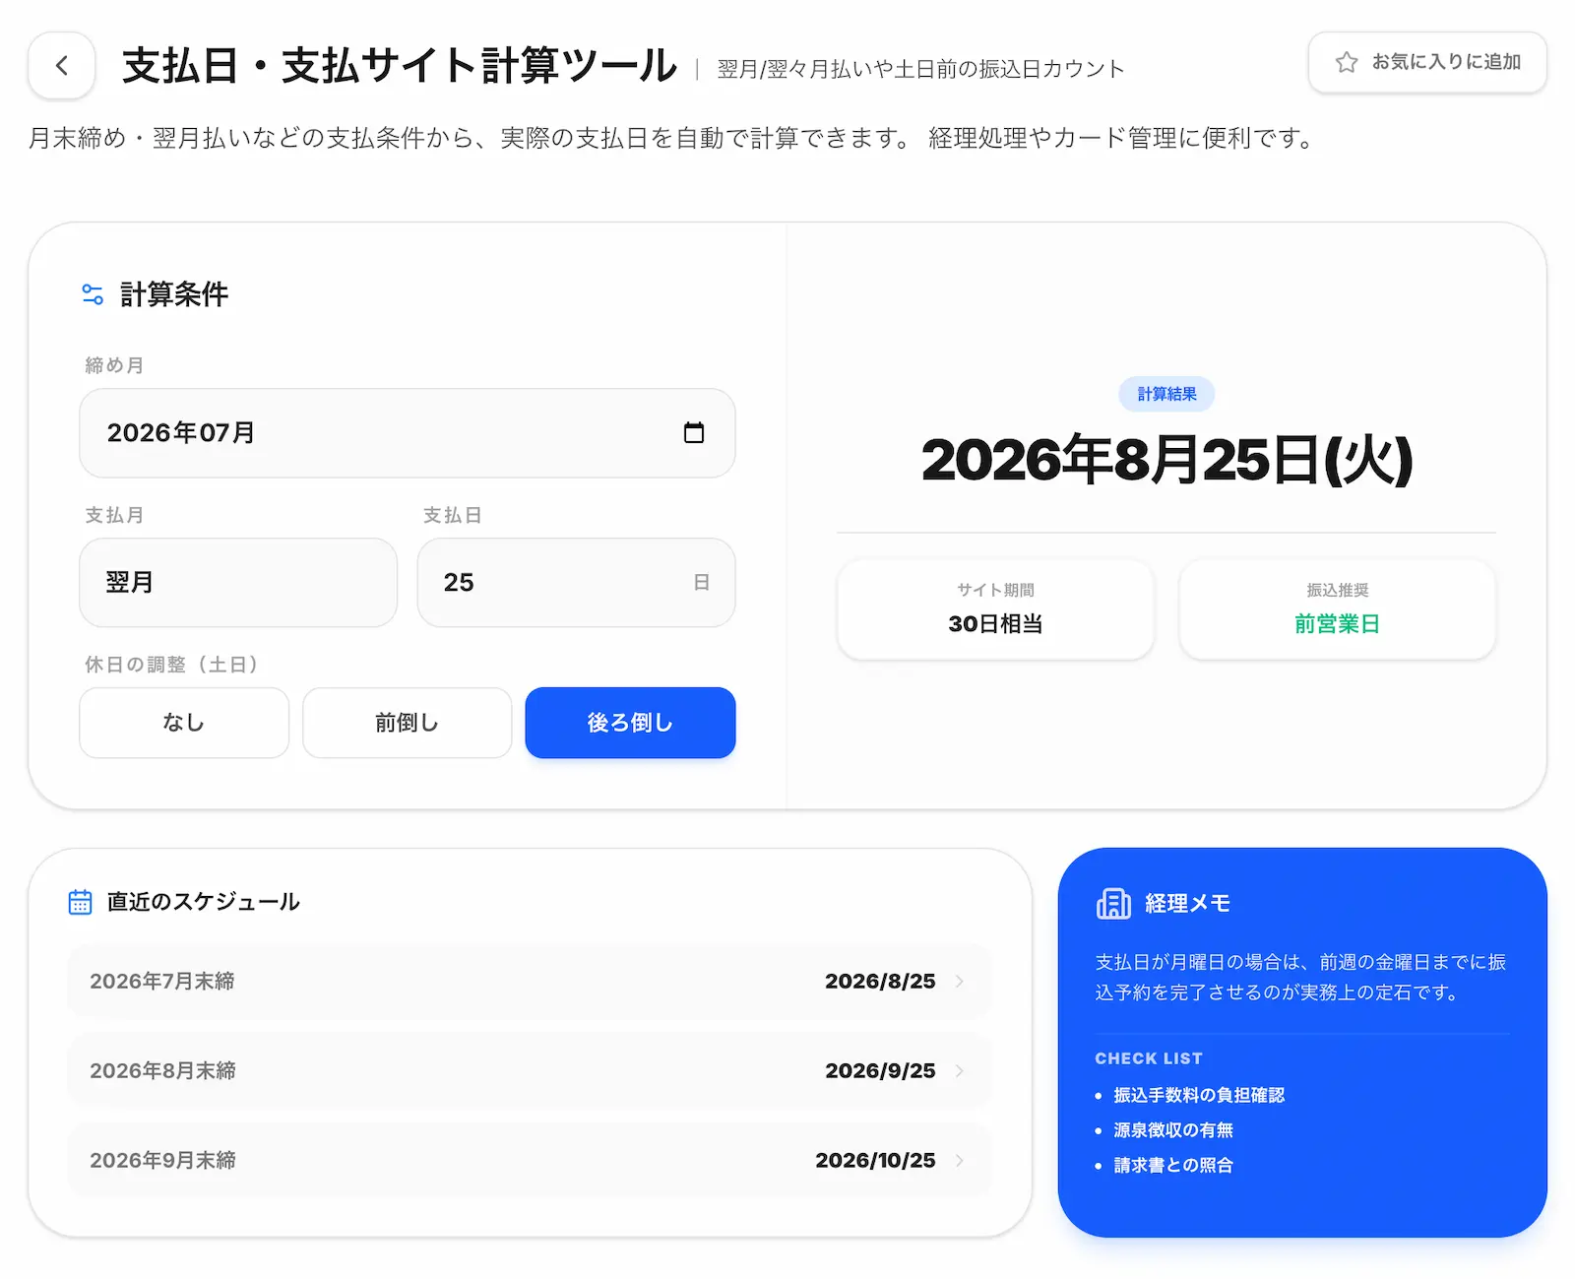This screenshot has height=1279, width=1575.
Task: Add to favorites with お気に入りに追加
Action: [x=1427, y=62]
